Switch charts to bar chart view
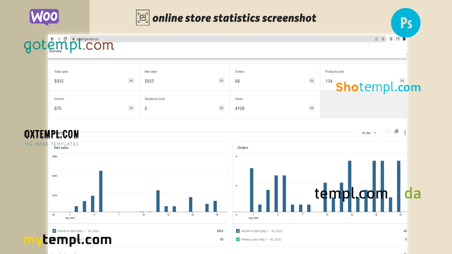This screenshot has width=452, height=254. tap(396, 131)
